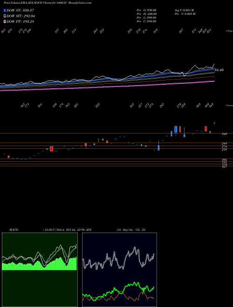Click the 204 price level label
The height and width of the screenshot is (307, 233).
coord(224,160)
